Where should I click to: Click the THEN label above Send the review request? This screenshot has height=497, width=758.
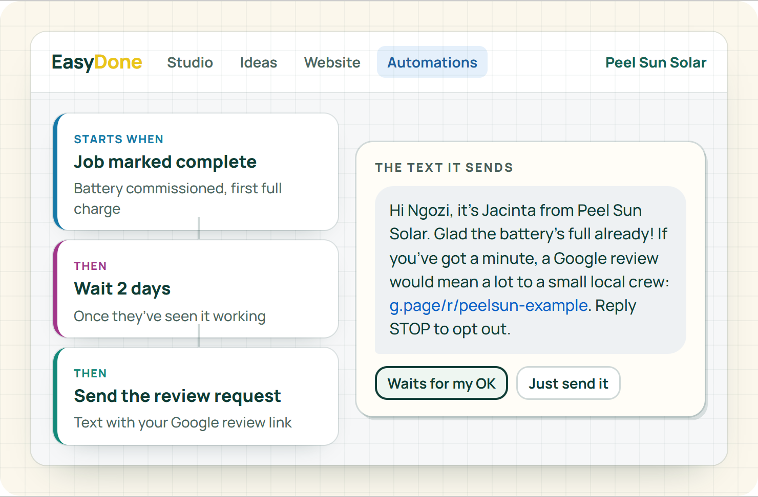point(90,373)
